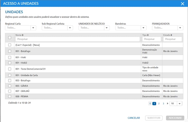The width and height of the screenshot is (188, 122).
Task: Expand the Sub Regional Carlota dropdown
Action: click(70, 28)
